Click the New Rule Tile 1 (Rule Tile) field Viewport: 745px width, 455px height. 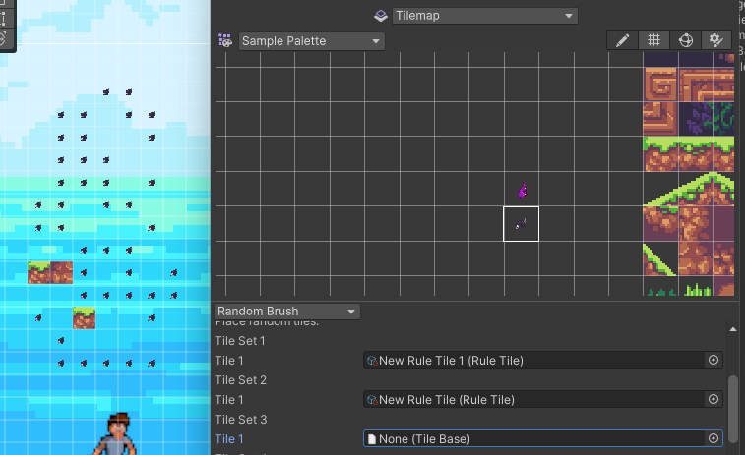pos(543,360)
